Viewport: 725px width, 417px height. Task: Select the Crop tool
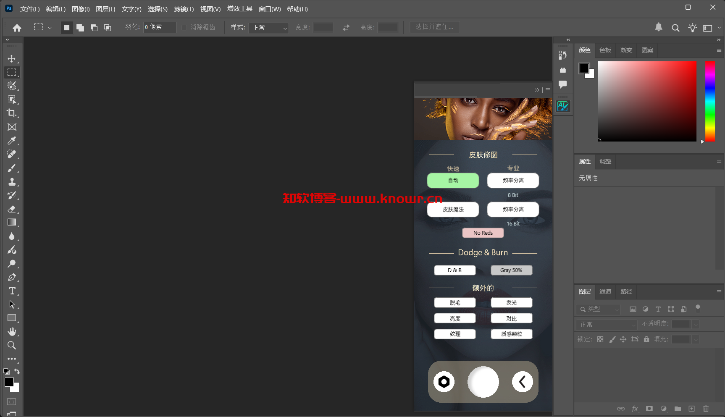(12, 113)
